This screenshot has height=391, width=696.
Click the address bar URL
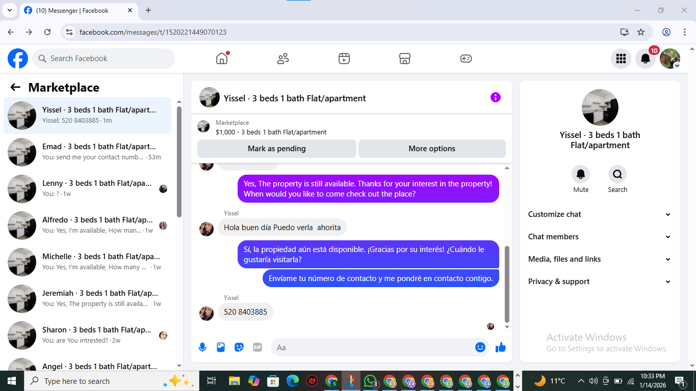point(153,32)
